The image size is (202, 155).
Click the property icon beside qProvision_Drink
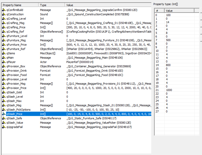coord(4,71)
